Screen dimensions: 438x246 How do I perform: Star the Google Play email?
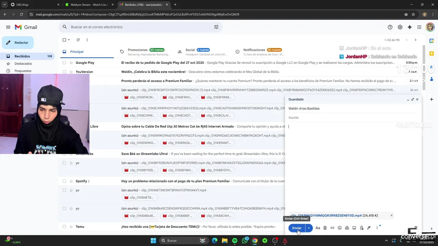click(71, 63)
